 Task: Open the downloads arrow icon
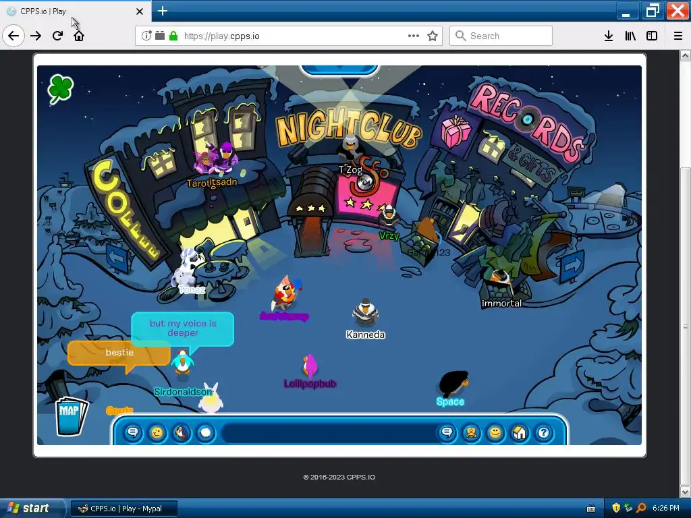click(x=609, y=36)
